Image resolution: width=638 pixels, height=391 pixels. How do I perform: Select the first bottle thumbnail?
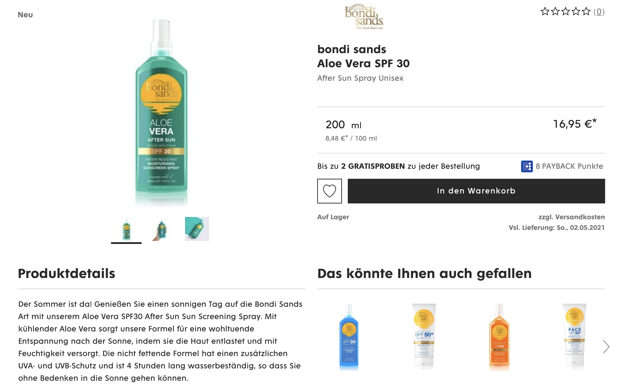126,229
